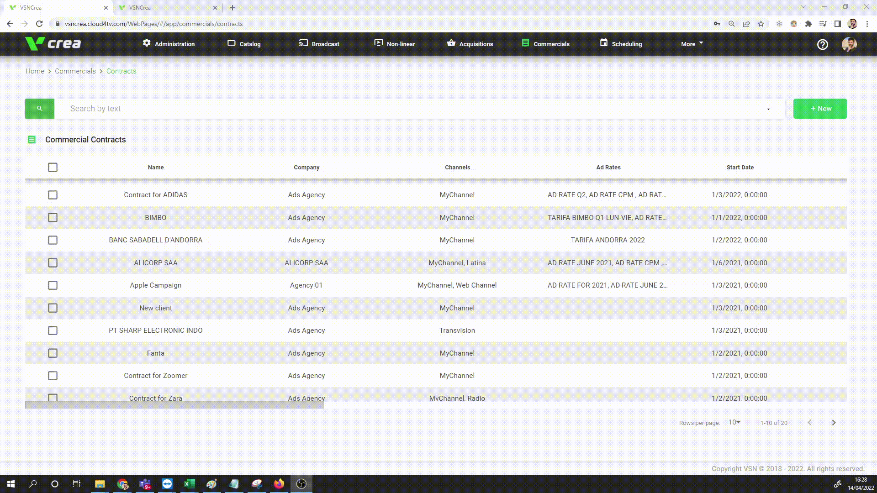
Task: Sort by the Name column header
Action: click(156, 168)
